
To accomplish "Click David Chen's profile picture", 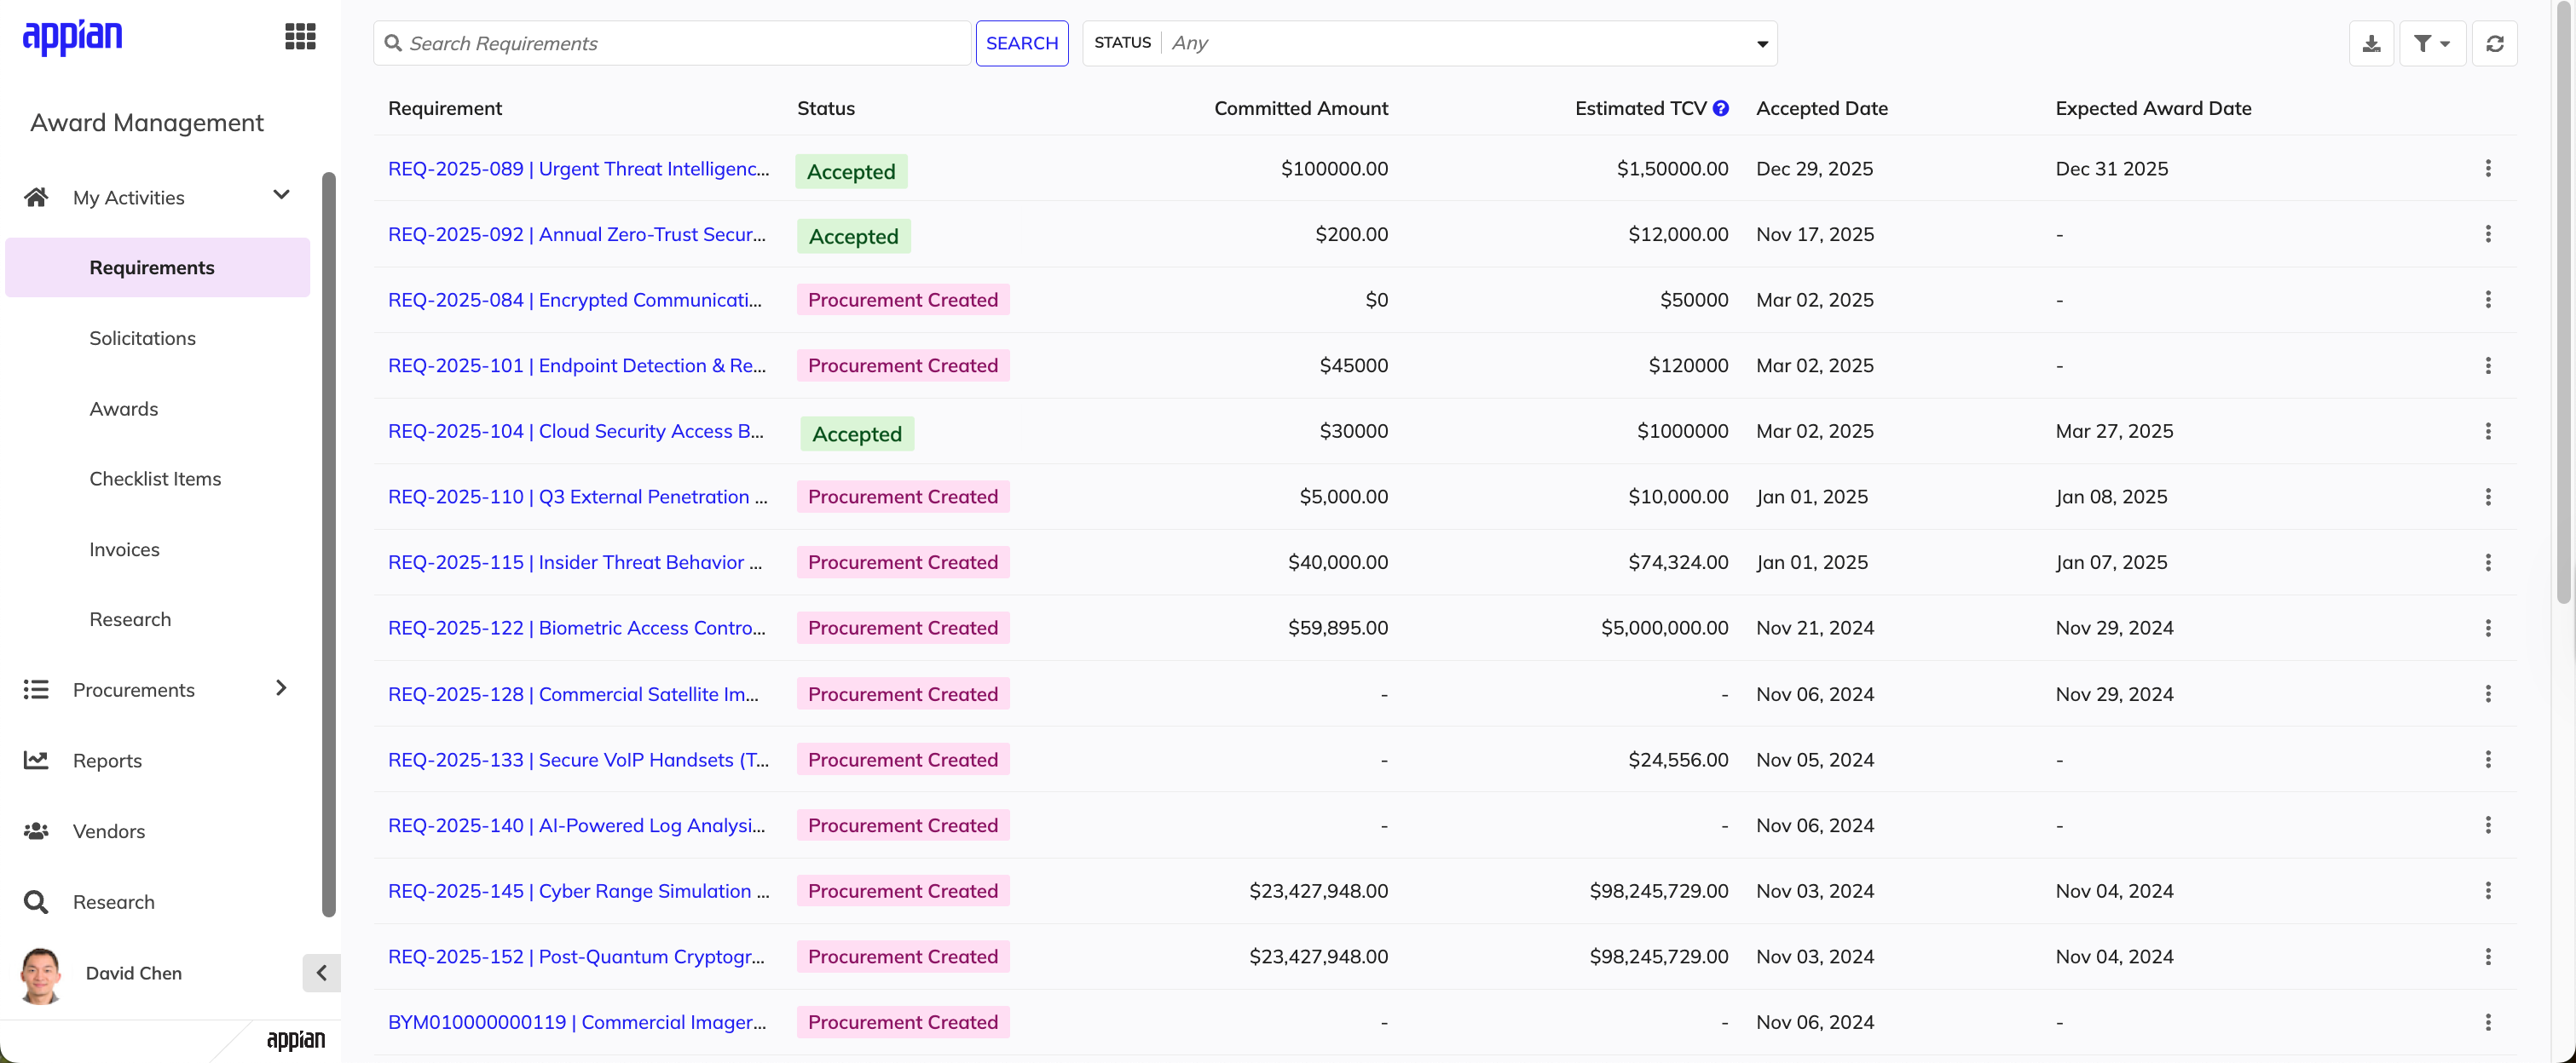I will point(41,975).
